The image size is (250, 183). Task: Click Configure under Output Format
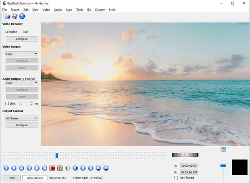[21, 125]
